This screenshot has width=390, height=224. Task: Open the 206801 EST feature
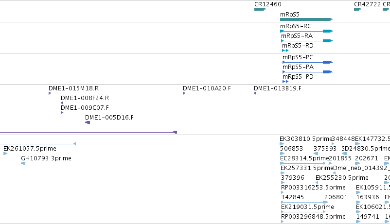(x=326, y=202)
